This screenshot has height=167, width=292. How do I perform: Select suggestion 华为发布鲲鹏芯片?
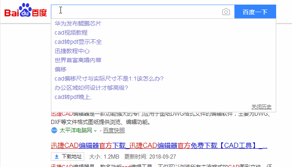[x=78, y=23]
